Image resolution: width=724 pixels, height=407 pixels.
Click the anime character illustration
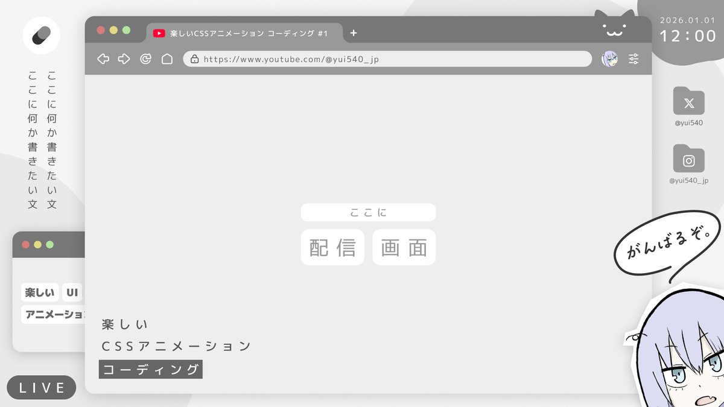tap(679, 350)
